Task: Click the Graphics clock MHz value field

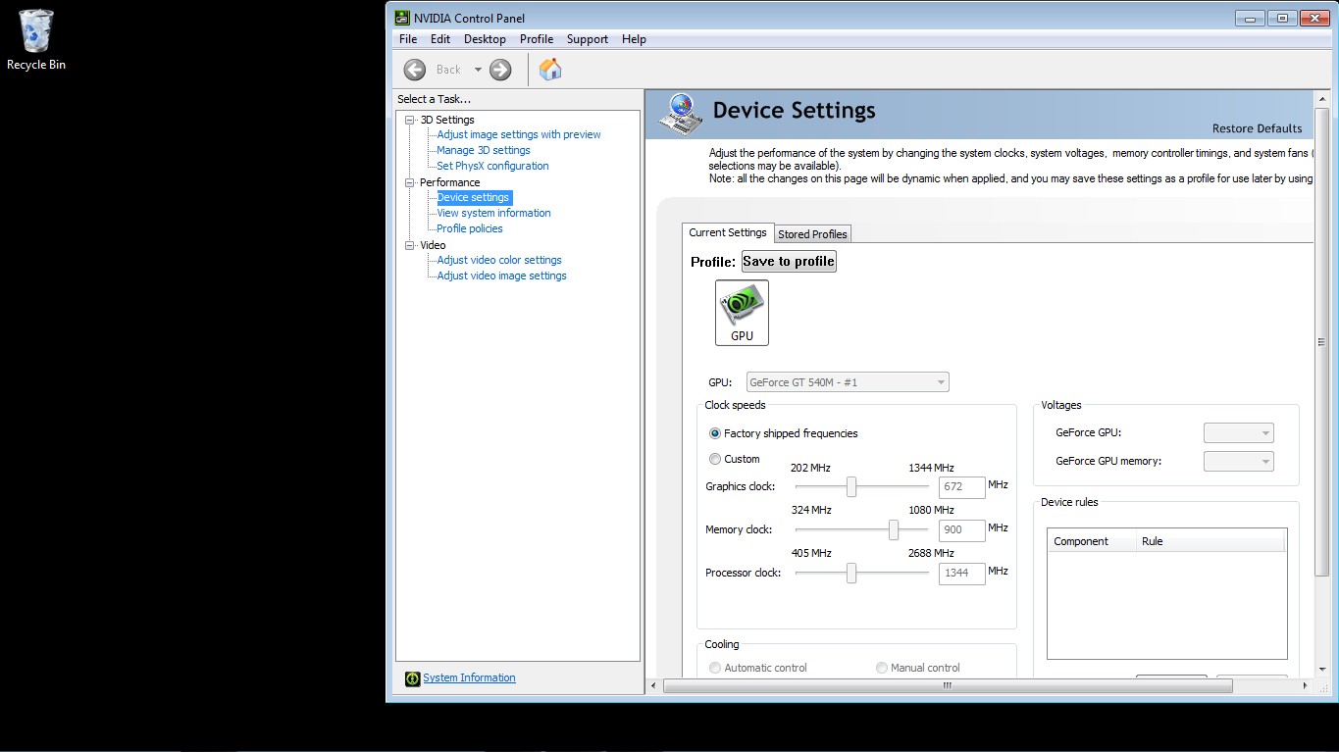Action: coord(961,486)
